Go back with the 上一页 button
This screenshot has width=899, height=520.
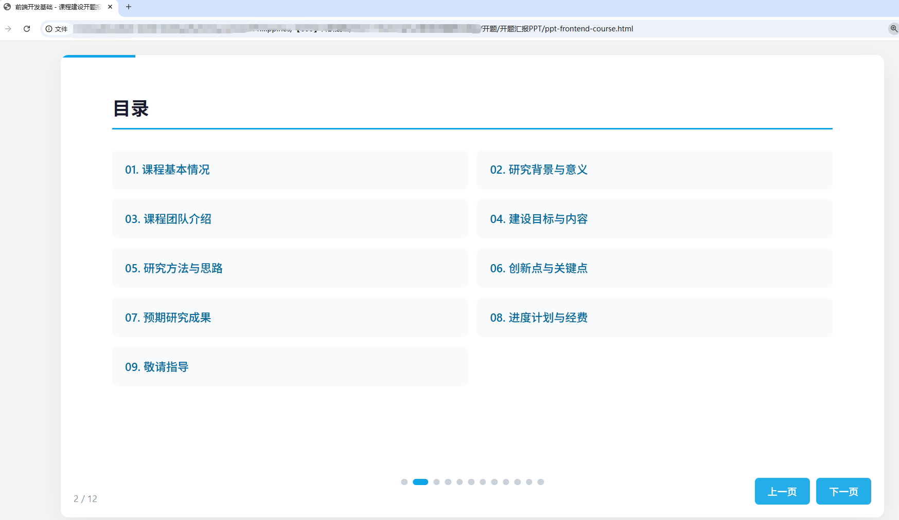pyautogui.click(x=782, y=491)
